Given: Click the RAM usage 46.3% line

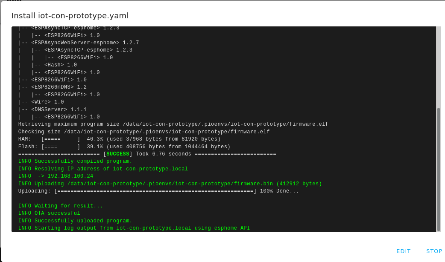Looking at the screenshot, I should [x=119, y=139].
